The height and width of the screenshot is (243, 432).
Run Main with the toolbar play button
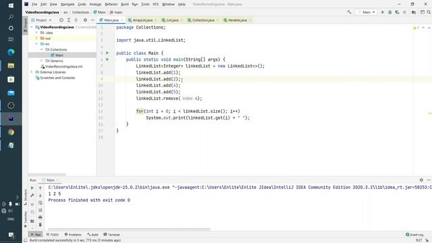point(383,12)
